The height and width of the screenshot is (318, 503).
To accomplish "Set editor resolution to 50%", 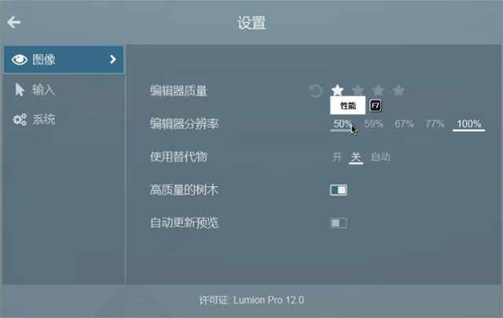I will 343,124.
